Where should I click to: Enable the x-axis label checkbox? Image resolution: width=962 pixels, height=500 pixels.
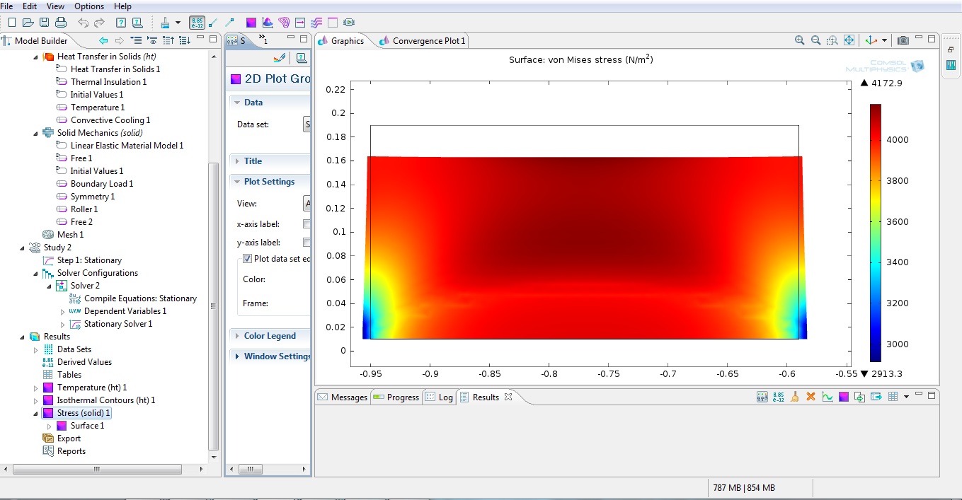[307, 224]
